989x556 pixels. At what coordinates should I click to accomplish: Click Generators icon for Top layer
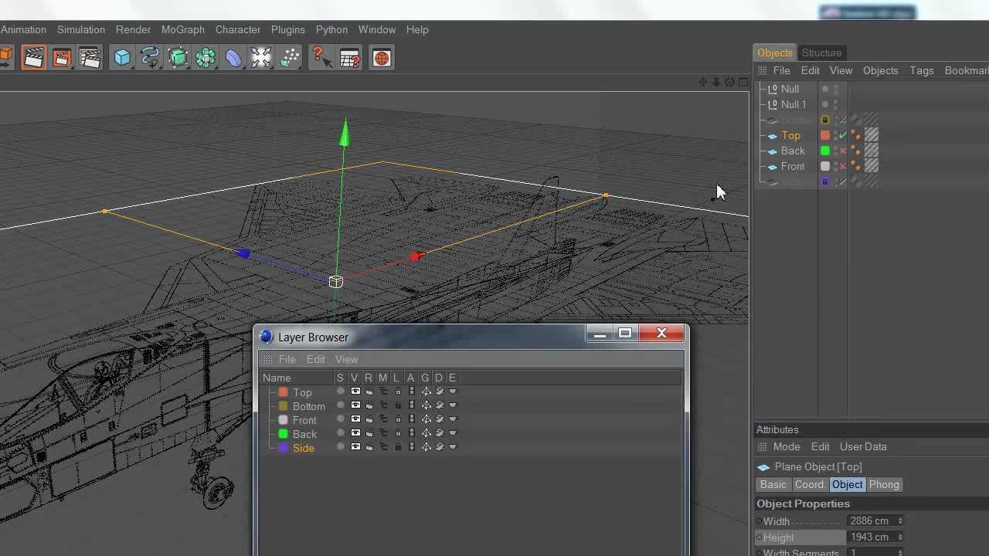(x=425, y=392)
